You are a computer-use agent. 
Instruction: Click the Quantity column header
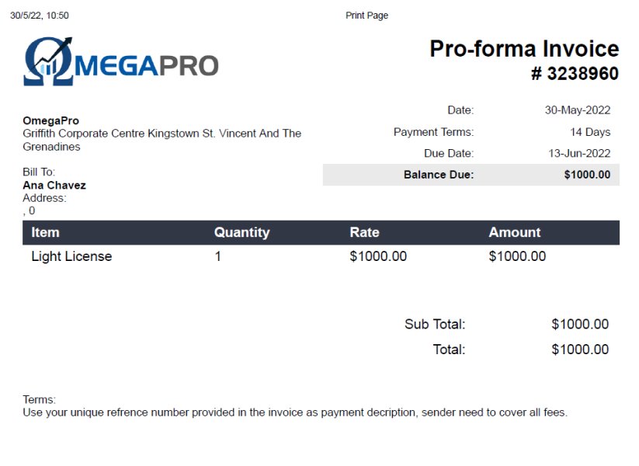click(241, 232)
